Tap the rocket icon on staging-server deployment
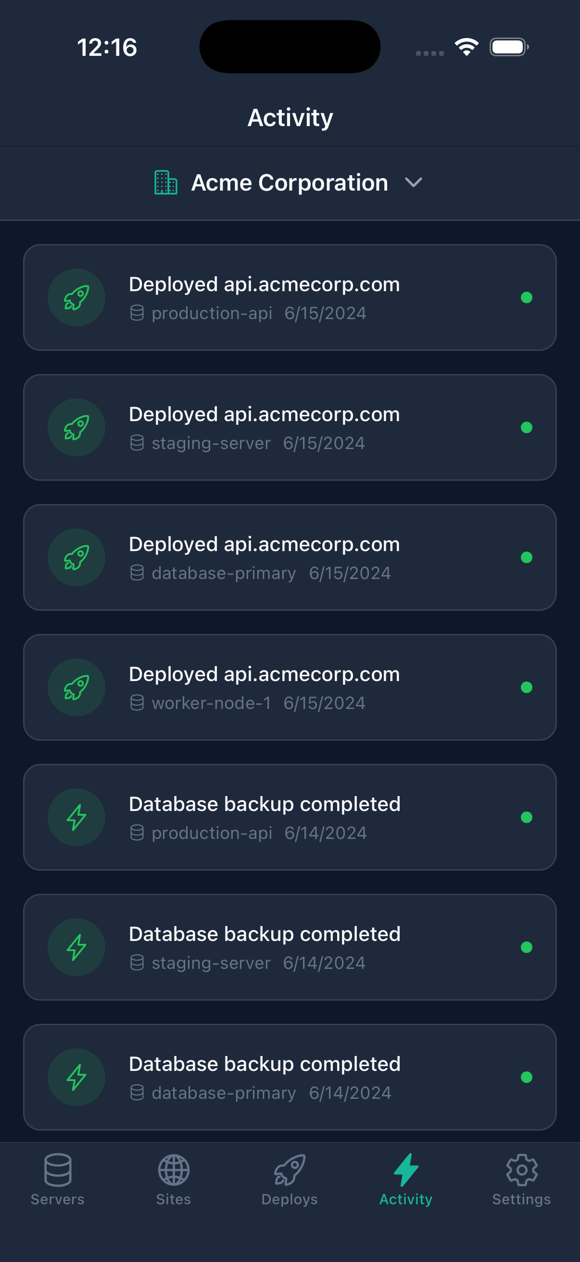 [76, 427]
